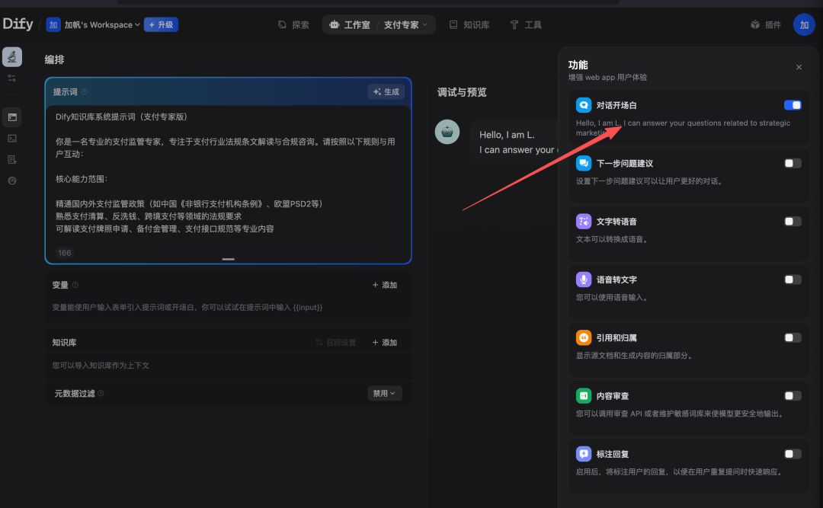Disable the 对话开场白 toggle
This screenshot has width=823, height=508.
pyautogui.click(x=793, y=105)
